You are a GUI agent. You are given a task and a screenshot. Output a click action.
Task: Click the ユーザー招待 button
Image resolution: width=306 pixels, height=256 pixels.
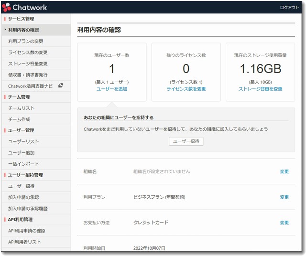click(x=186, y=141)
